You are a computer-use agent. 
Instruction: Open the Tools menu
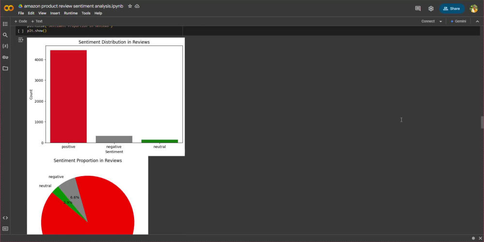[x=86, y=13]
